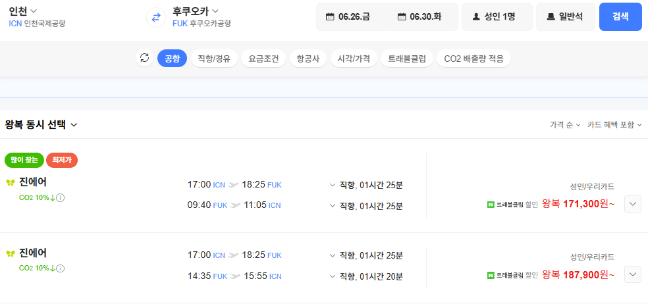648x304 pixels.
Task: Select the 시각/가격 filter tab
Action: pyautogui.click(x=354, y=59)
